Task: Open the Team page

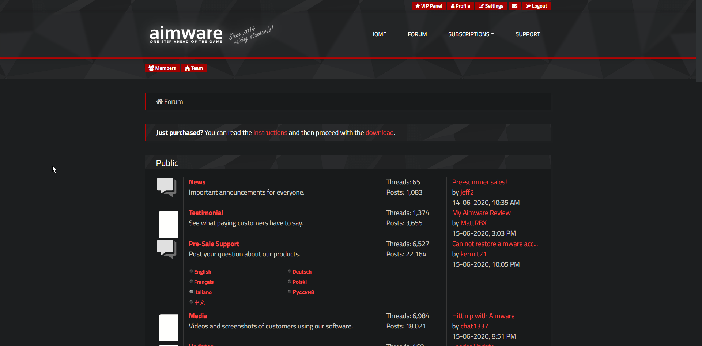Action: [x=194, y=68]
